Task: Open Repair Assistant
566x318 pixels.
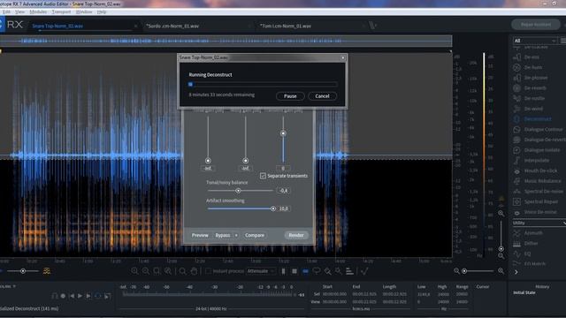Action: [536, 25]
